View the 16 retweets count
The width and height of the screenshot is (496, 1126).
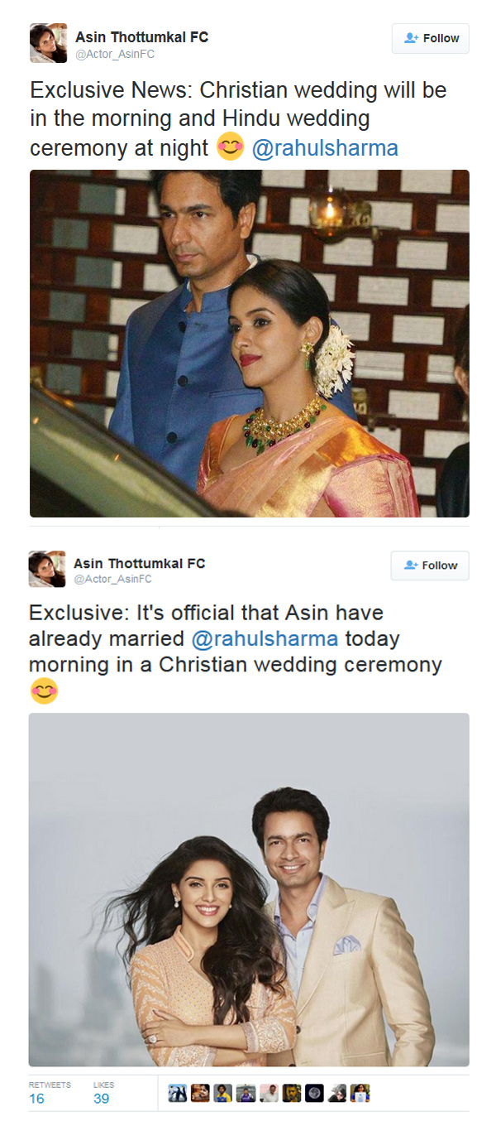(37, 1099)
